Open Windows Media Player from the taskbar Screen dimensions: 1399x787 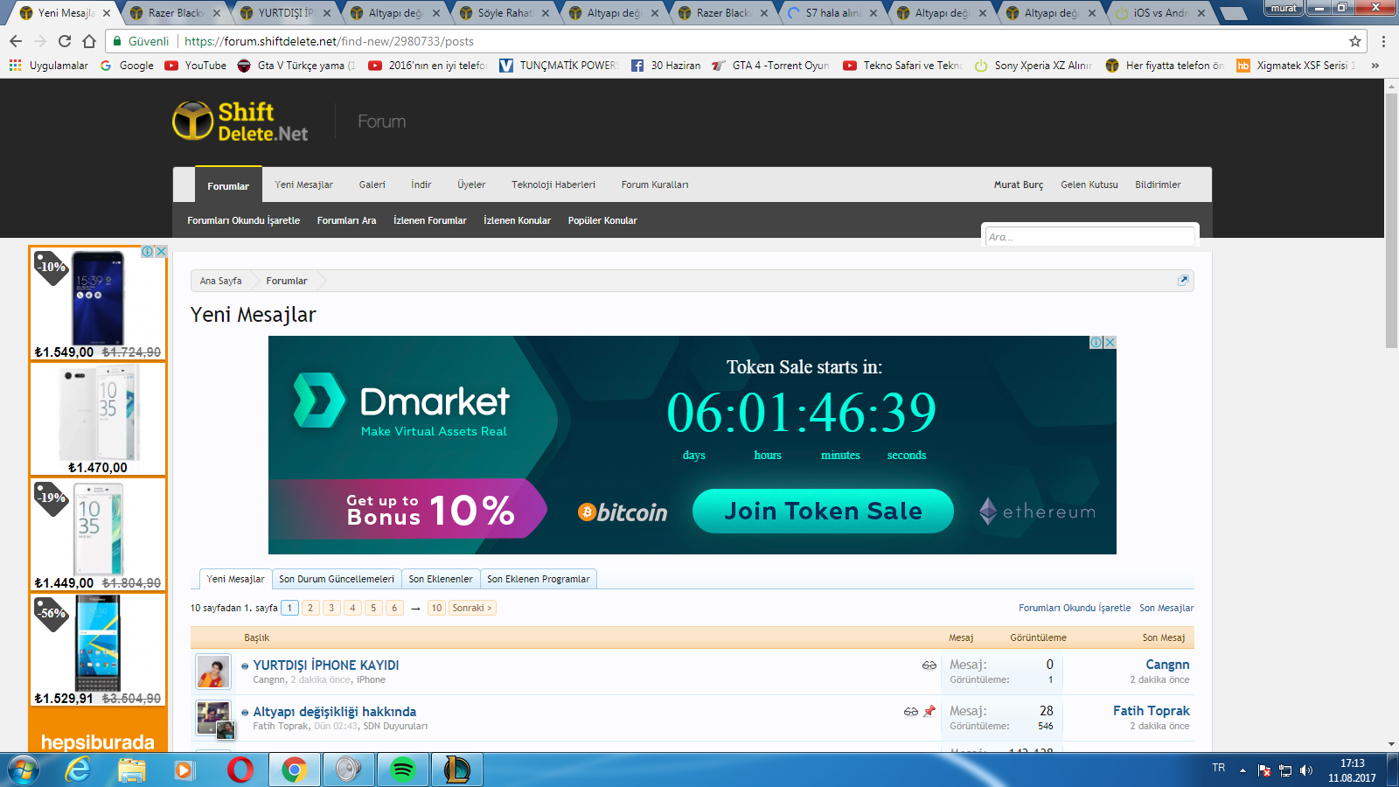click(x=184, y=770)
